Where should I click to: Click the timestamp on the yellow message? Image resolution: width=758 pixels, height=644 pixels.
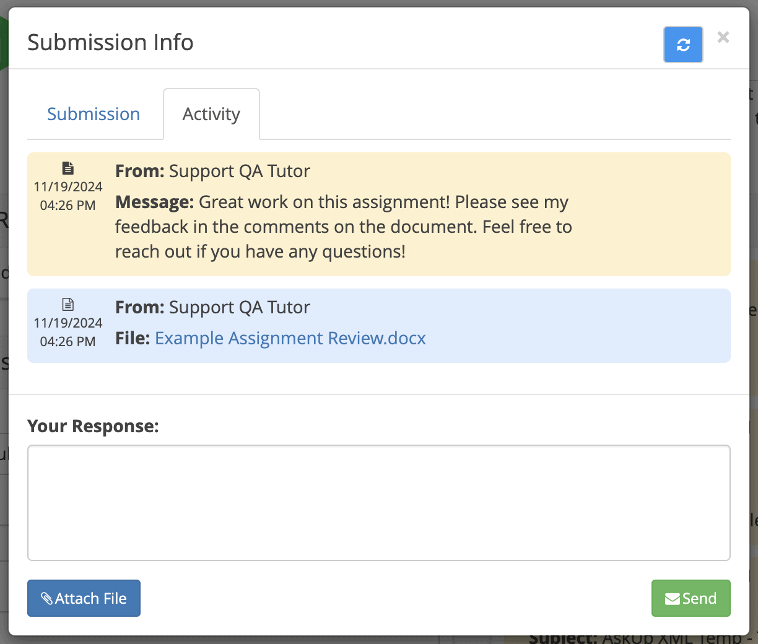(x=68, y=196)
